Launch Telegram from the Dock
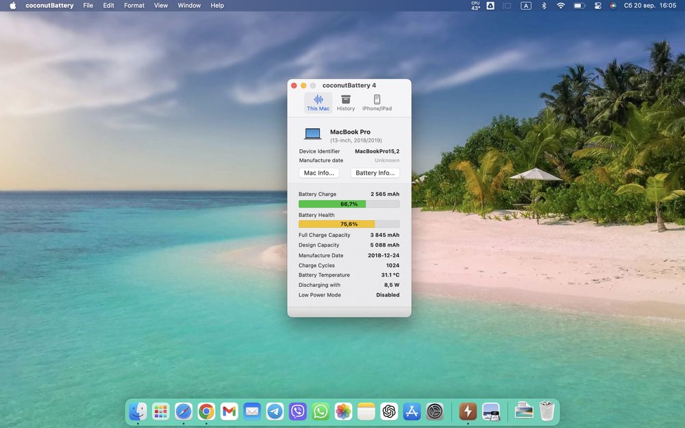Image resolution: width=685 pixels, height=428 pixels. click(x=275, y=411)
